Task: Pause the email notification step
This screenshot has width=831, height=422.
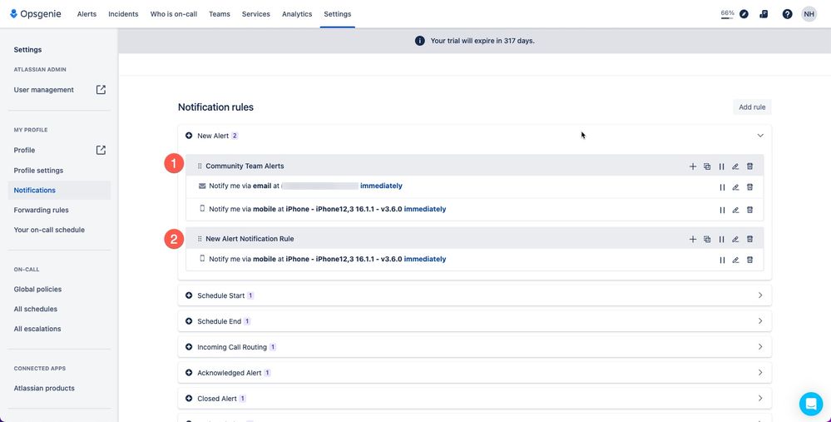Action: (722, 187)
